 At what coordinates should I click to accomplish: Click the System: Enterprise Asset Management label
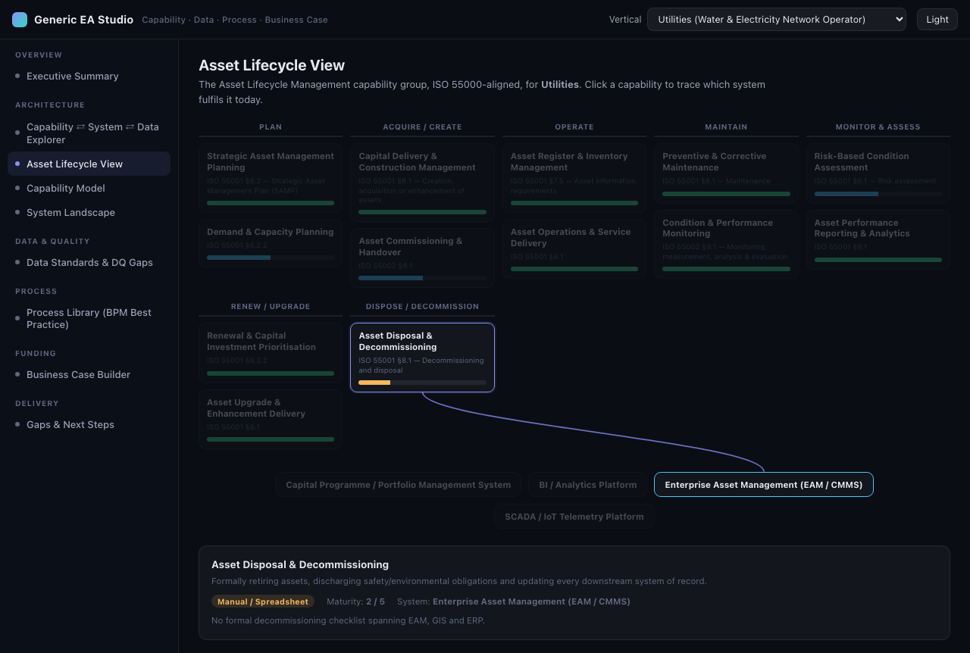(514, 601)
